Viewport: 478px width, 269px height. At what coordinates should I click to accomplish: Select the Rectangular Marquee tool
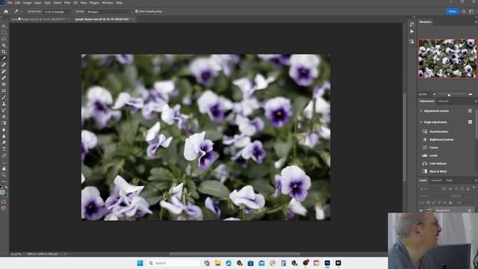click(x=4, y=32)
